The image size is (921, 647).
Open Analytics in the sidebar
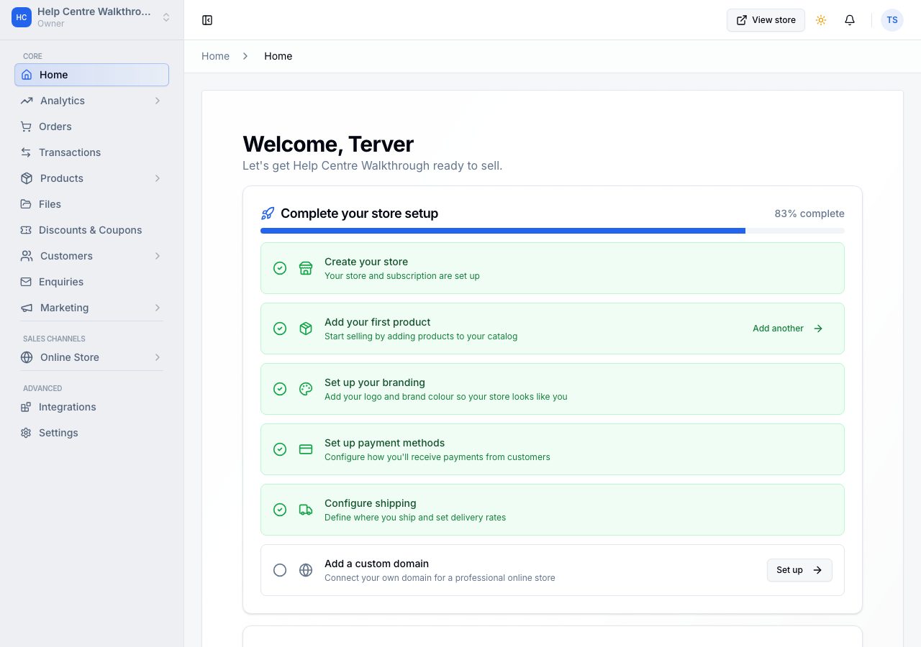91,101
